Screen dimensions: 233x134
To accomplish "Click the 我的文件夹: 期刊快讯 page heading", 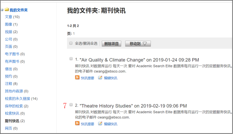I will [96, 11].
